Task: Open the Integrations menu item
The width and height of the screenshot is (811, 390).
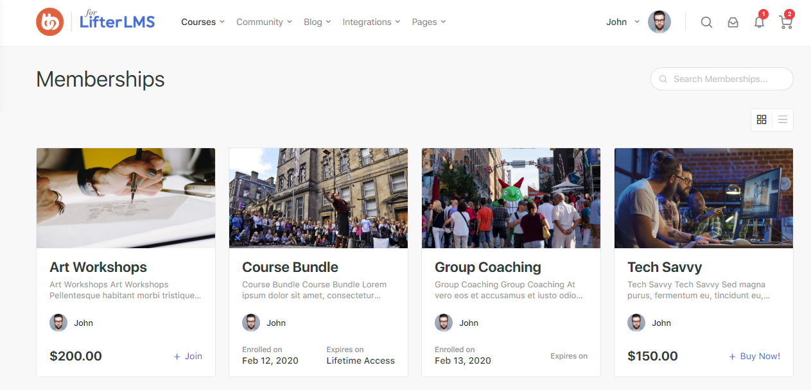Action: tap(371, 22)
